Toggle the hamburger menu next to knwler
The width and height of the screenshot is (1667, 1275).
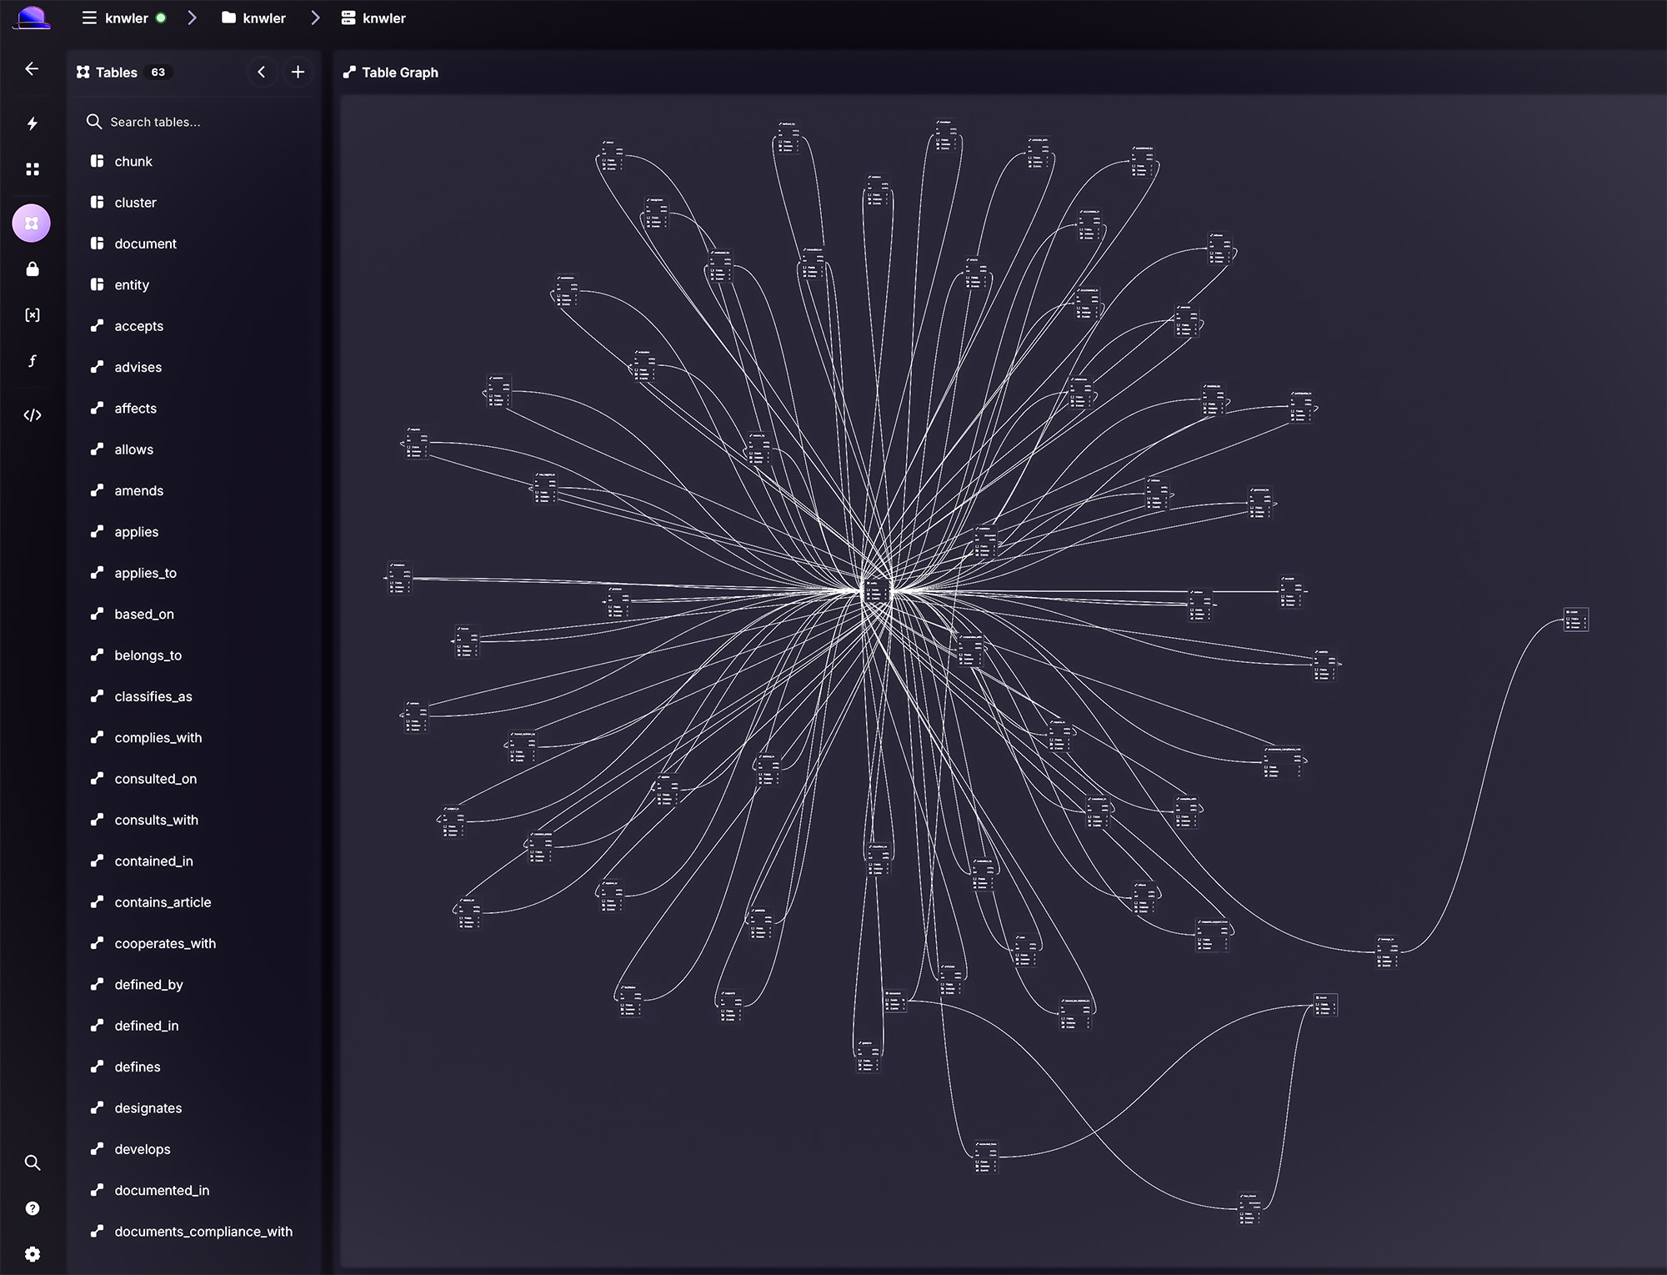[89, 18]
